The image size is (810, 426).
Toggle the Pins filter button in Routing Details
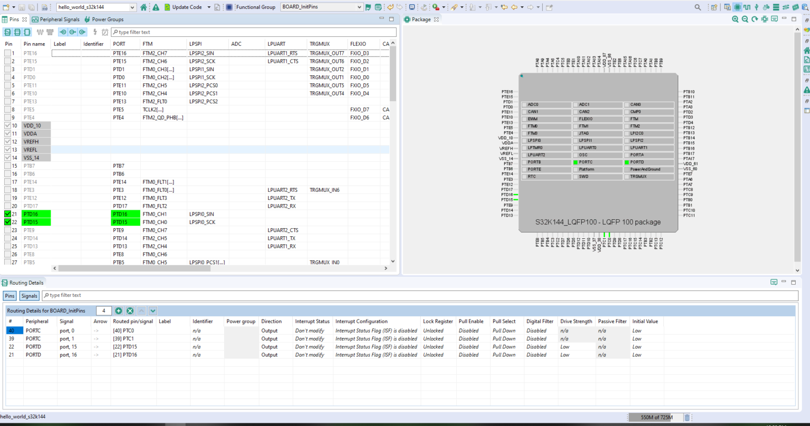tap(9, 296)
